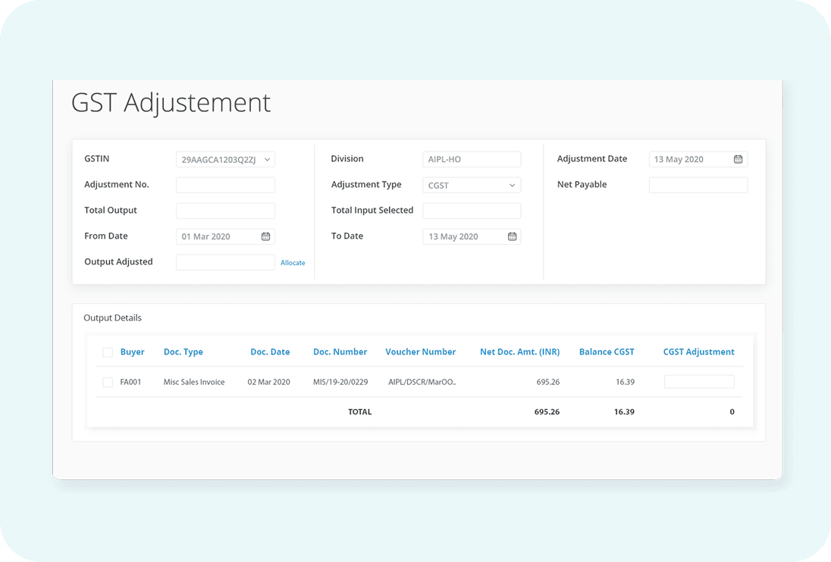Check the select-all checkbox beside Buyer header
Image resolution: width=831 pixels, height=562 pixels.
pyautogui.click(x=108, y=352)
